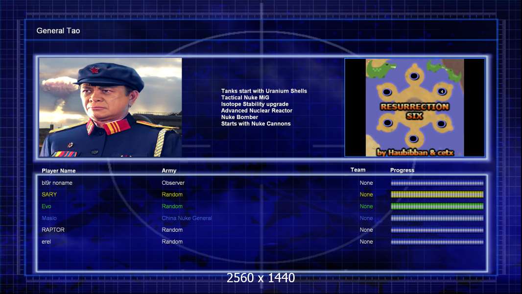The height and width of the screenshot is (294, 522).
Task: Select player RAPTOR
Action: click(53, 230)
